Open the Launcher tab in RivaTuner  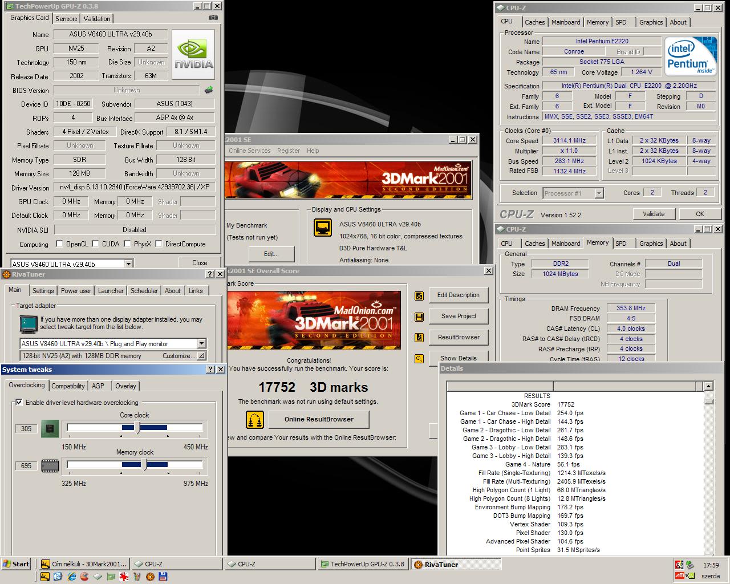111,291
